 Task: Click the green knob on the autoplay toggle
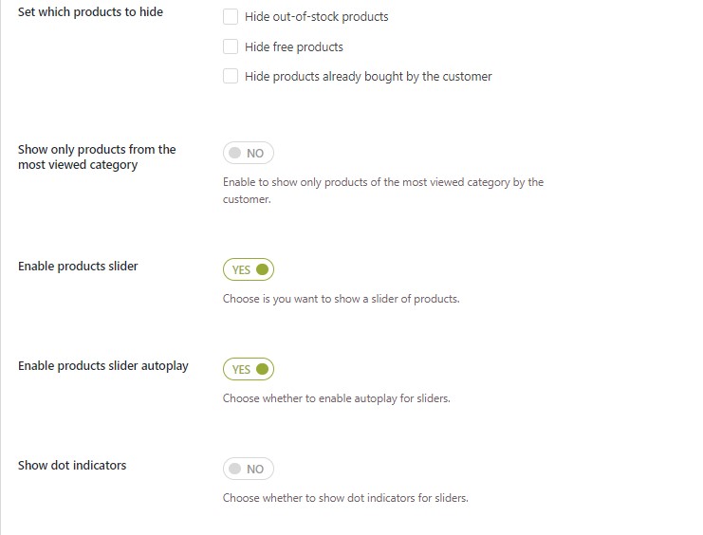[x=262, y=369]
